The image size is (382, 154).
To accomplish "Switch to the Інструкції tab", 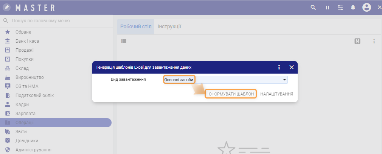I will [x=169, y=26].
